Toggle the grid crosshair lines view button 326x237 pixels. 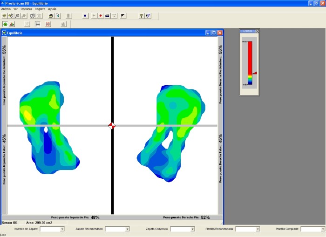click(x=38, y=24)
